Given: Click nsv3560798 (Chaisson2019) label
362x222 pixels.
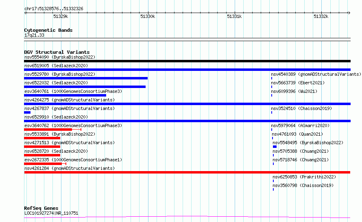Looking at the screenshot, I should [x=303, y=185].
